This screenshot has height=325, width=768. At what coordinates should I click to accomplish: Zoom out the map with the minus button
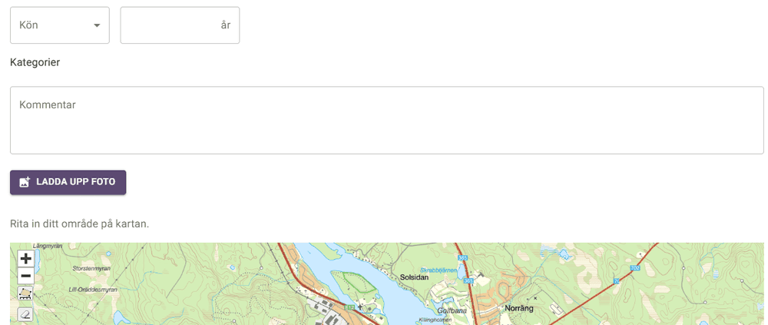click(25, 276)
